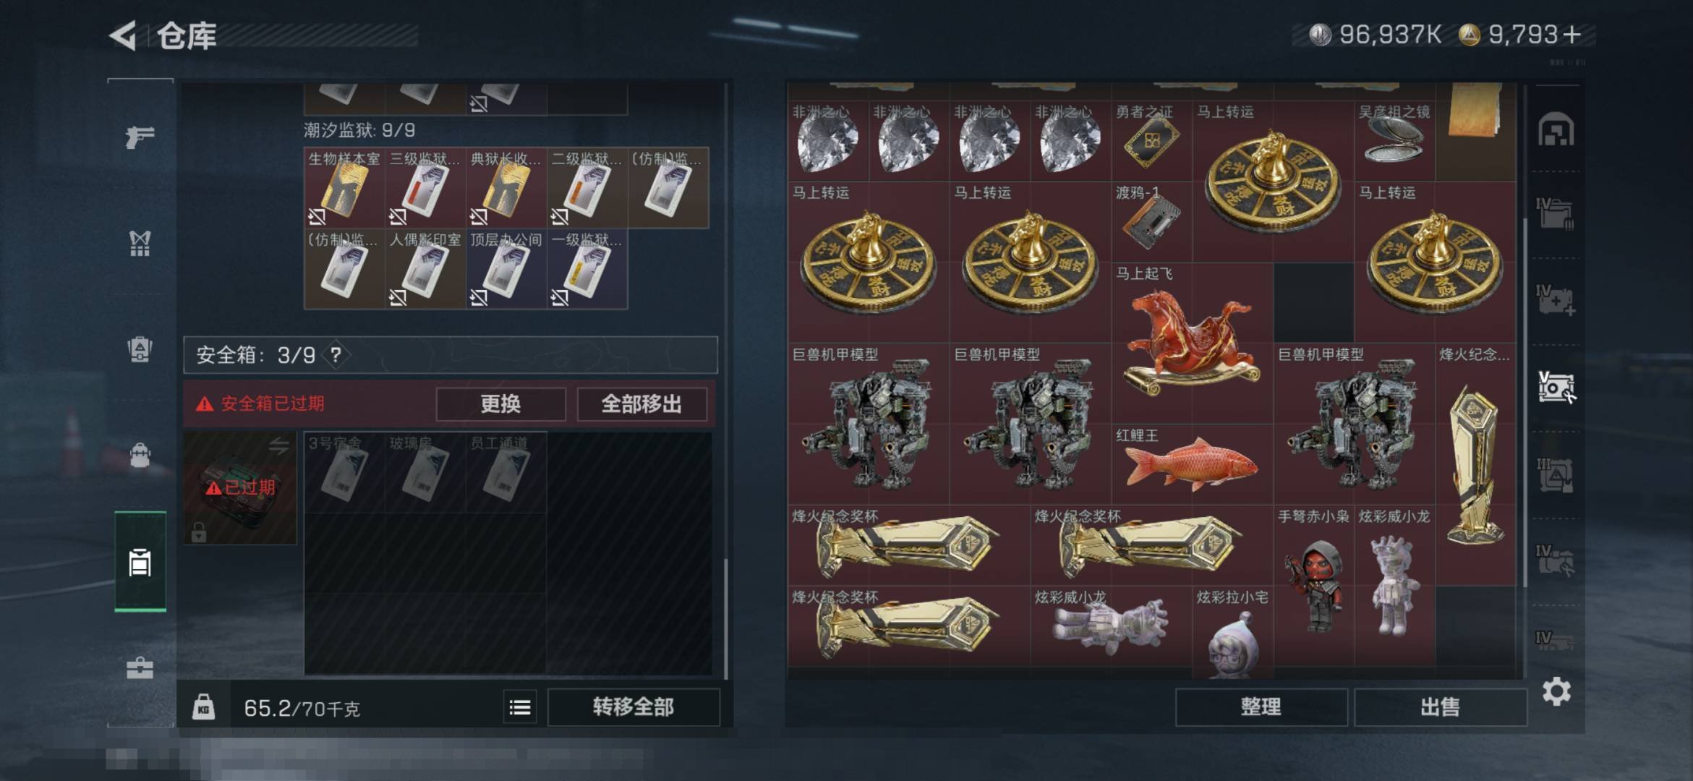
Task: Click the 转移全部 transfer all button
Action: (634, 707)
